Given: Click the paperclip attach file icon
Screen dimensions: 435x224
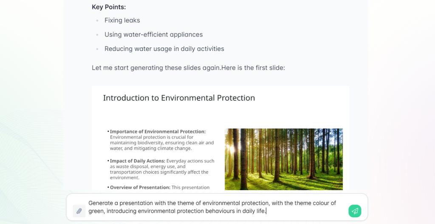Looking at the screenshot, I should click(x=79, y=211).
